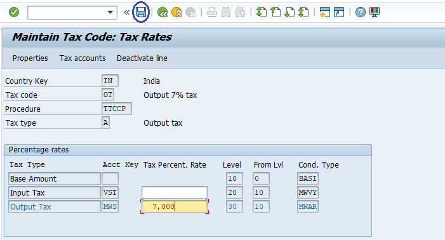Viewport: 445px width, 240px height.
Task: Click the Tax Percent. Rate column header
Action: [175, 165]
